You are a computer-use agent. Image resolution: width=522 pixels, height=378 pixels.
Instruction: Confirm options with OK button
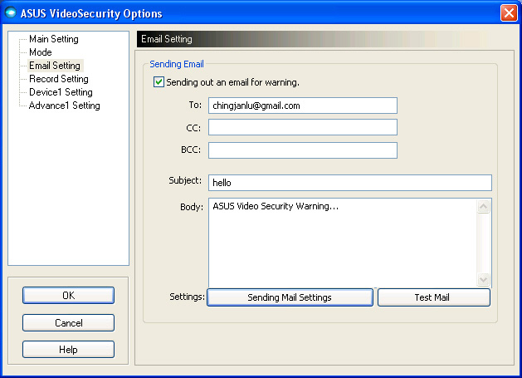69,295
